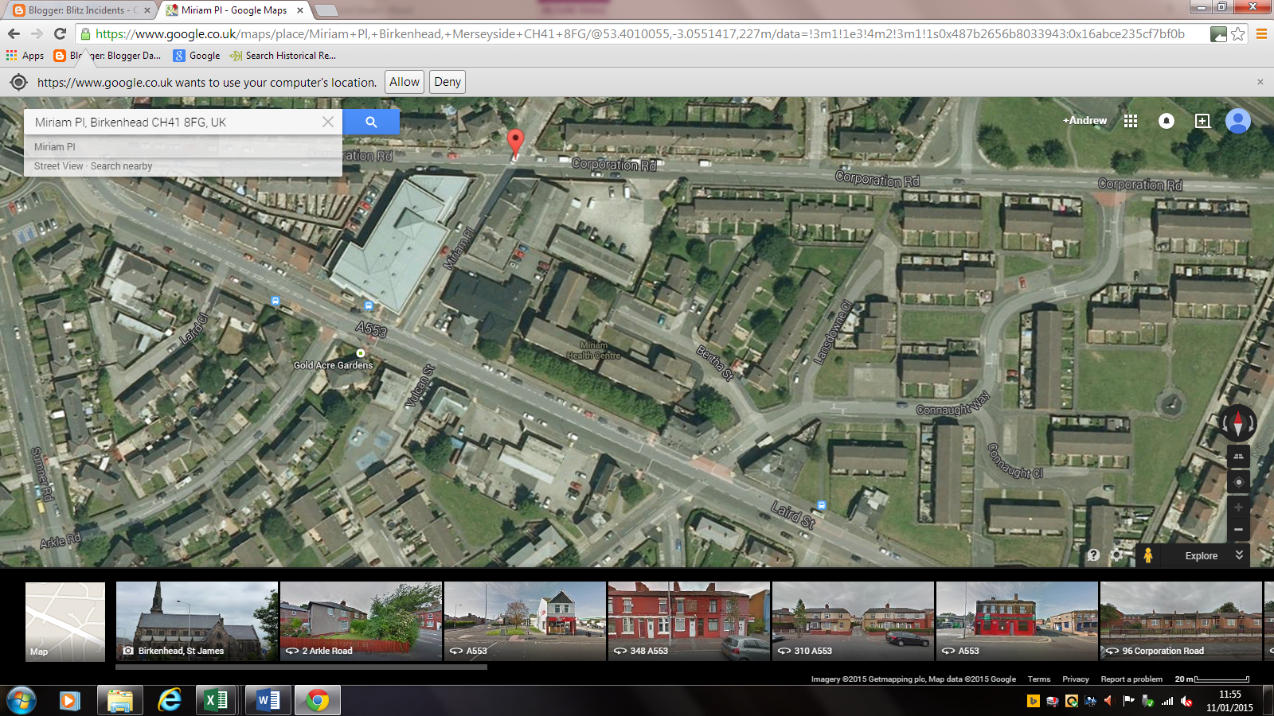Open the 348 A553 Street View thumbnail
The image size is (1274, 716).
pos(689,621)
